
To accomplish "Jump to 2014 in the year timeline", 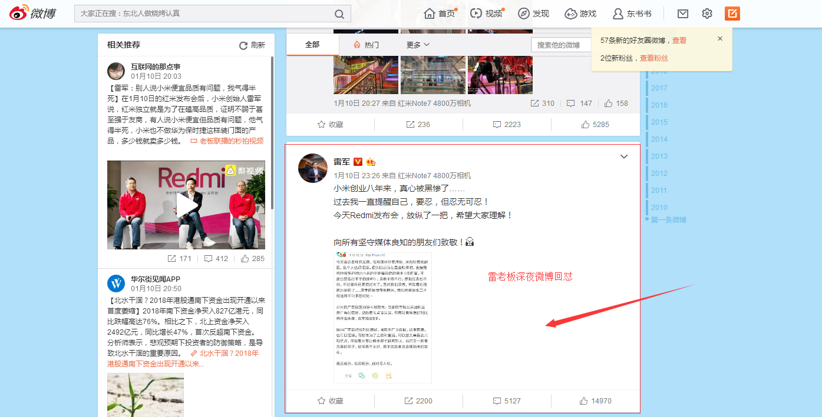I will point(659,139).
